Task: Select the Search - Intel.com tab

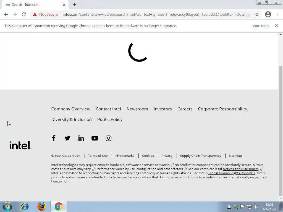Action: pos(35,5)
